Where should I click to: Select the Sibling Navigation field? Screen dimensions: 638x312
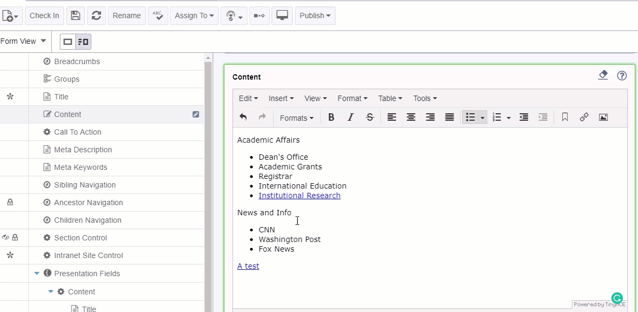(85, 185)
